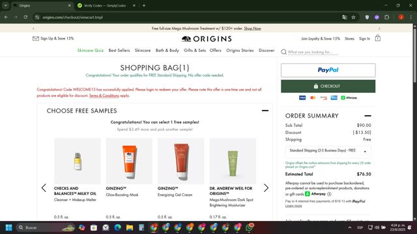
Task: View site information icon in address bar
Action: tap(37, 18)
